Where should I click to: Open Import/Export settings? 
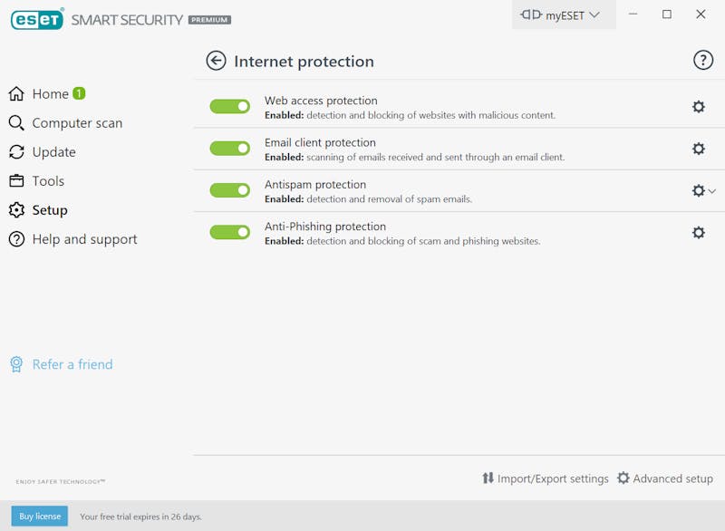tap(546, 478)
